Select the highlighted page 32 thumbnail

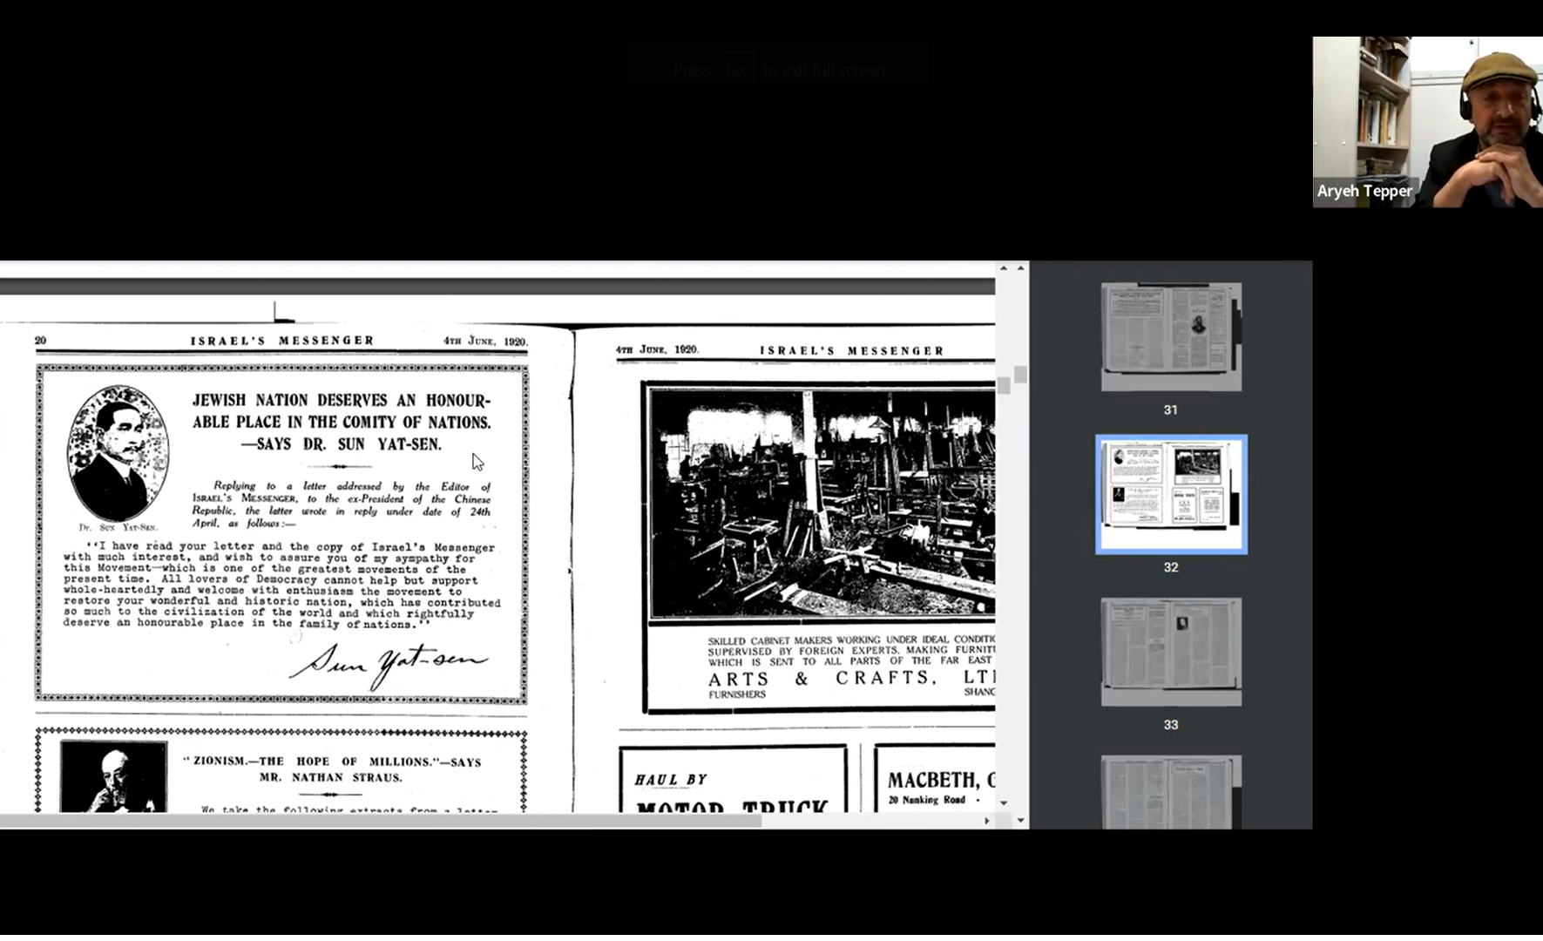(1170, 494)
